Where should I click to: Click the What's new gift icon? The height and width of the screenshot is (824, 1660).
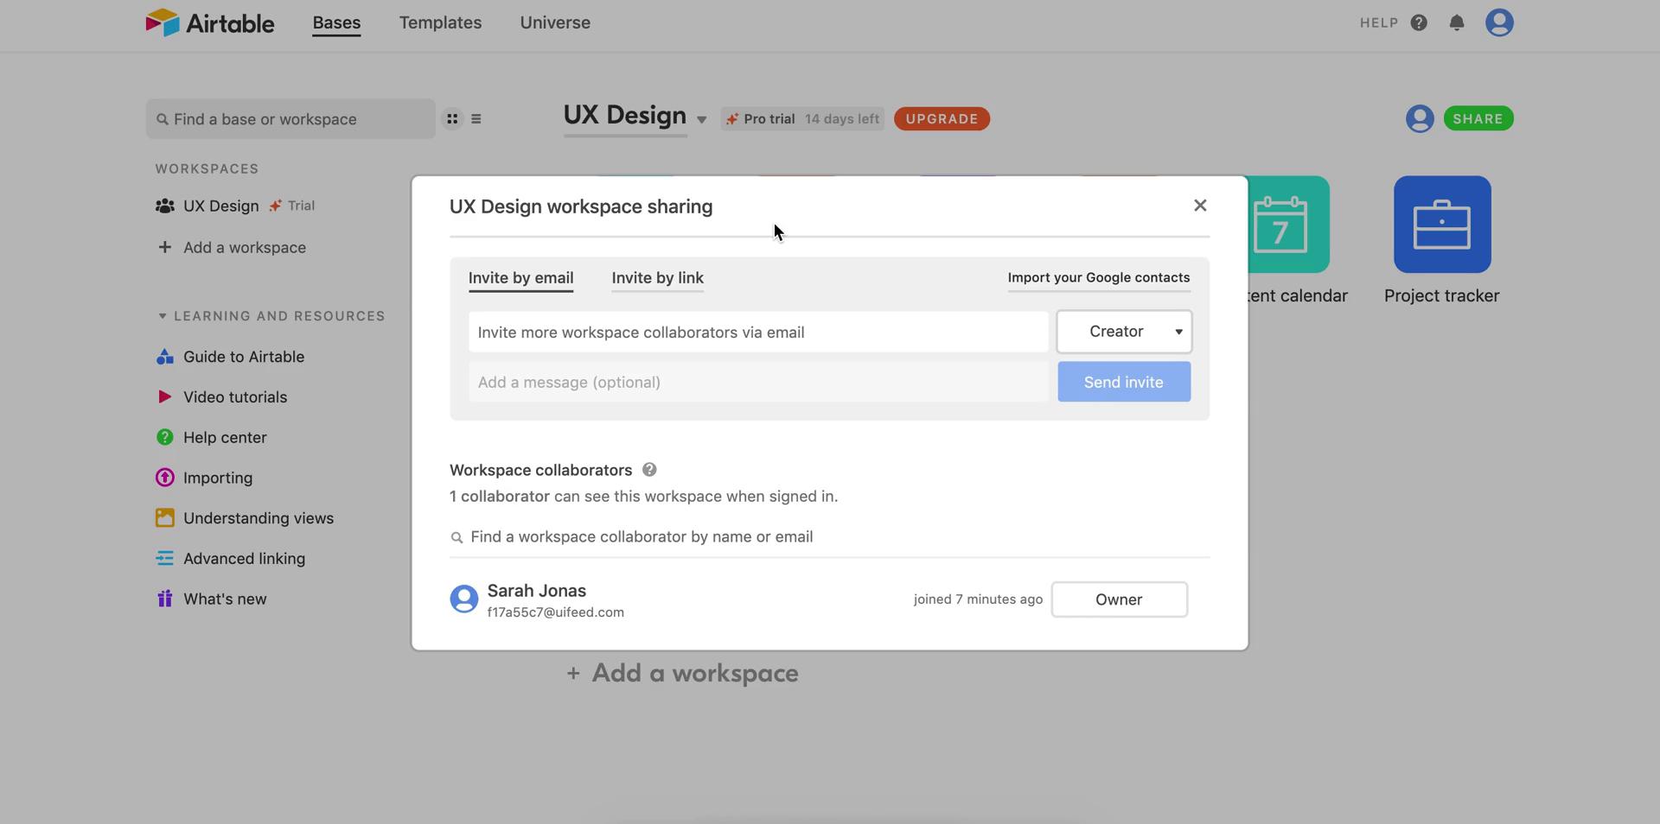pos(164,599)
